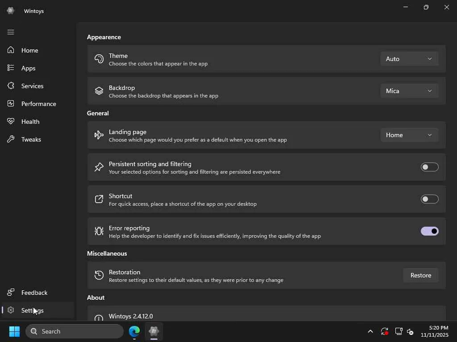Click the Restore button
This screenshot has height=342, width=457.
coord(420,275)
